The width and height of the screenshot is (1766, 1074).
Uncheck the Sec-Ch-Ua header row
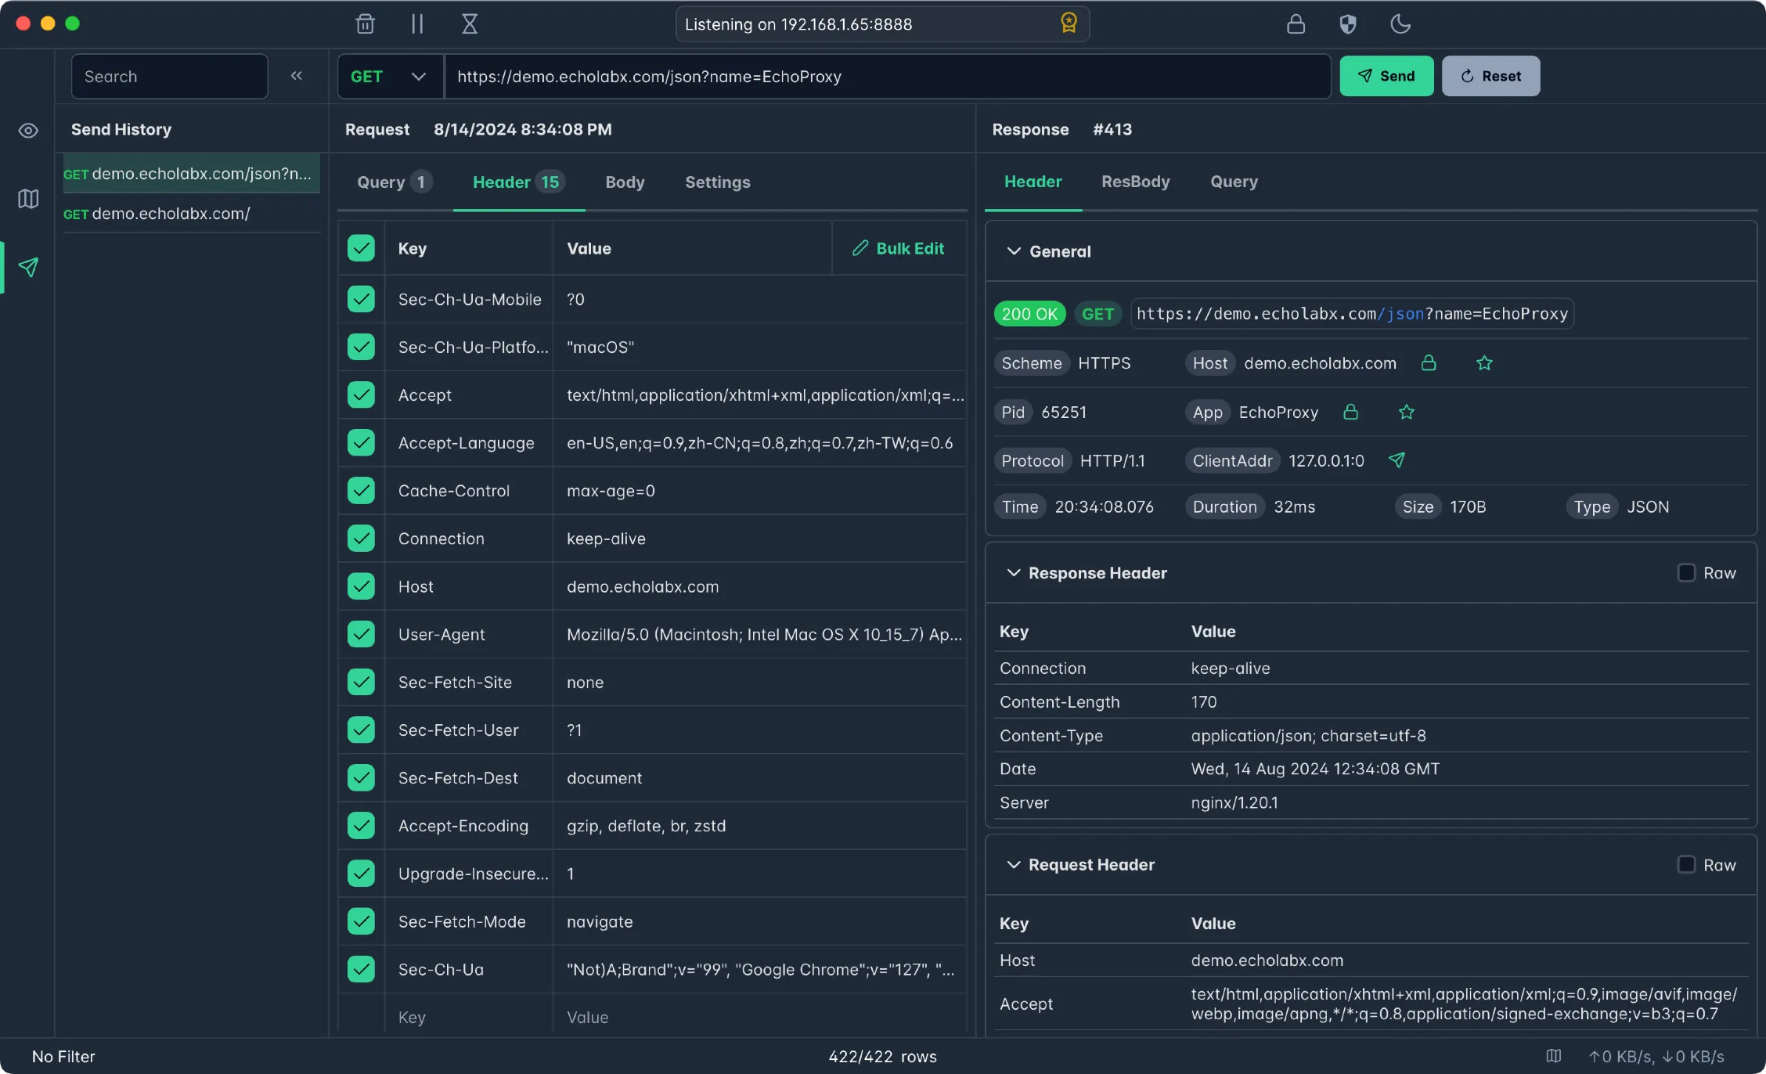pyautogui.click(x=361, y=969)
